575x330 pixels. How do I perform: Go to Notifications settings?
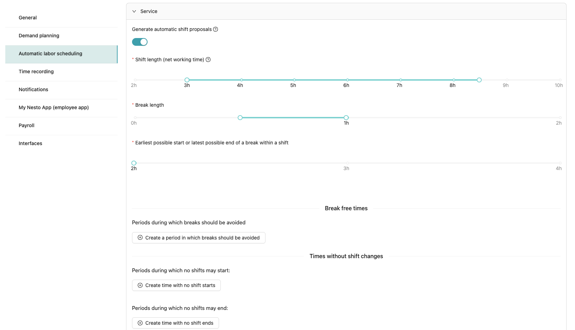(33, 89)
